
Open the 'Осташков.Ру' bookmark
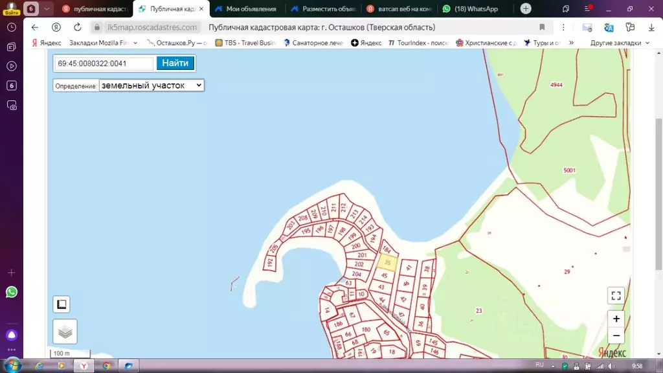(x=177, y=43)
